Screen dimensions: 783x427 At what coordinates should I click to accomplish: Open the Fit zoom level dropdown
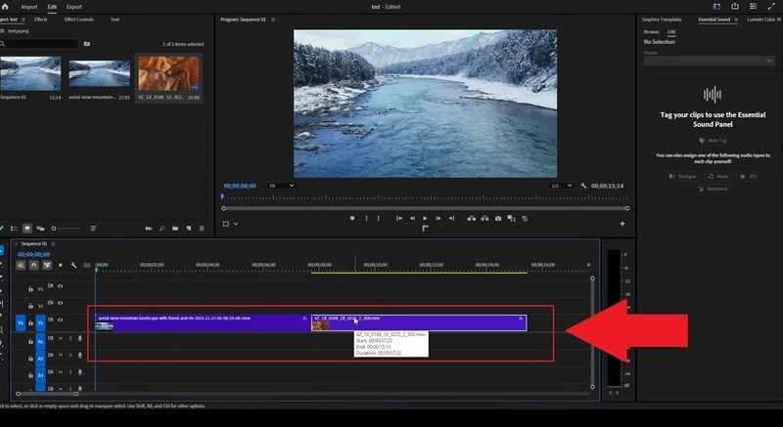[x=282, y=186]
